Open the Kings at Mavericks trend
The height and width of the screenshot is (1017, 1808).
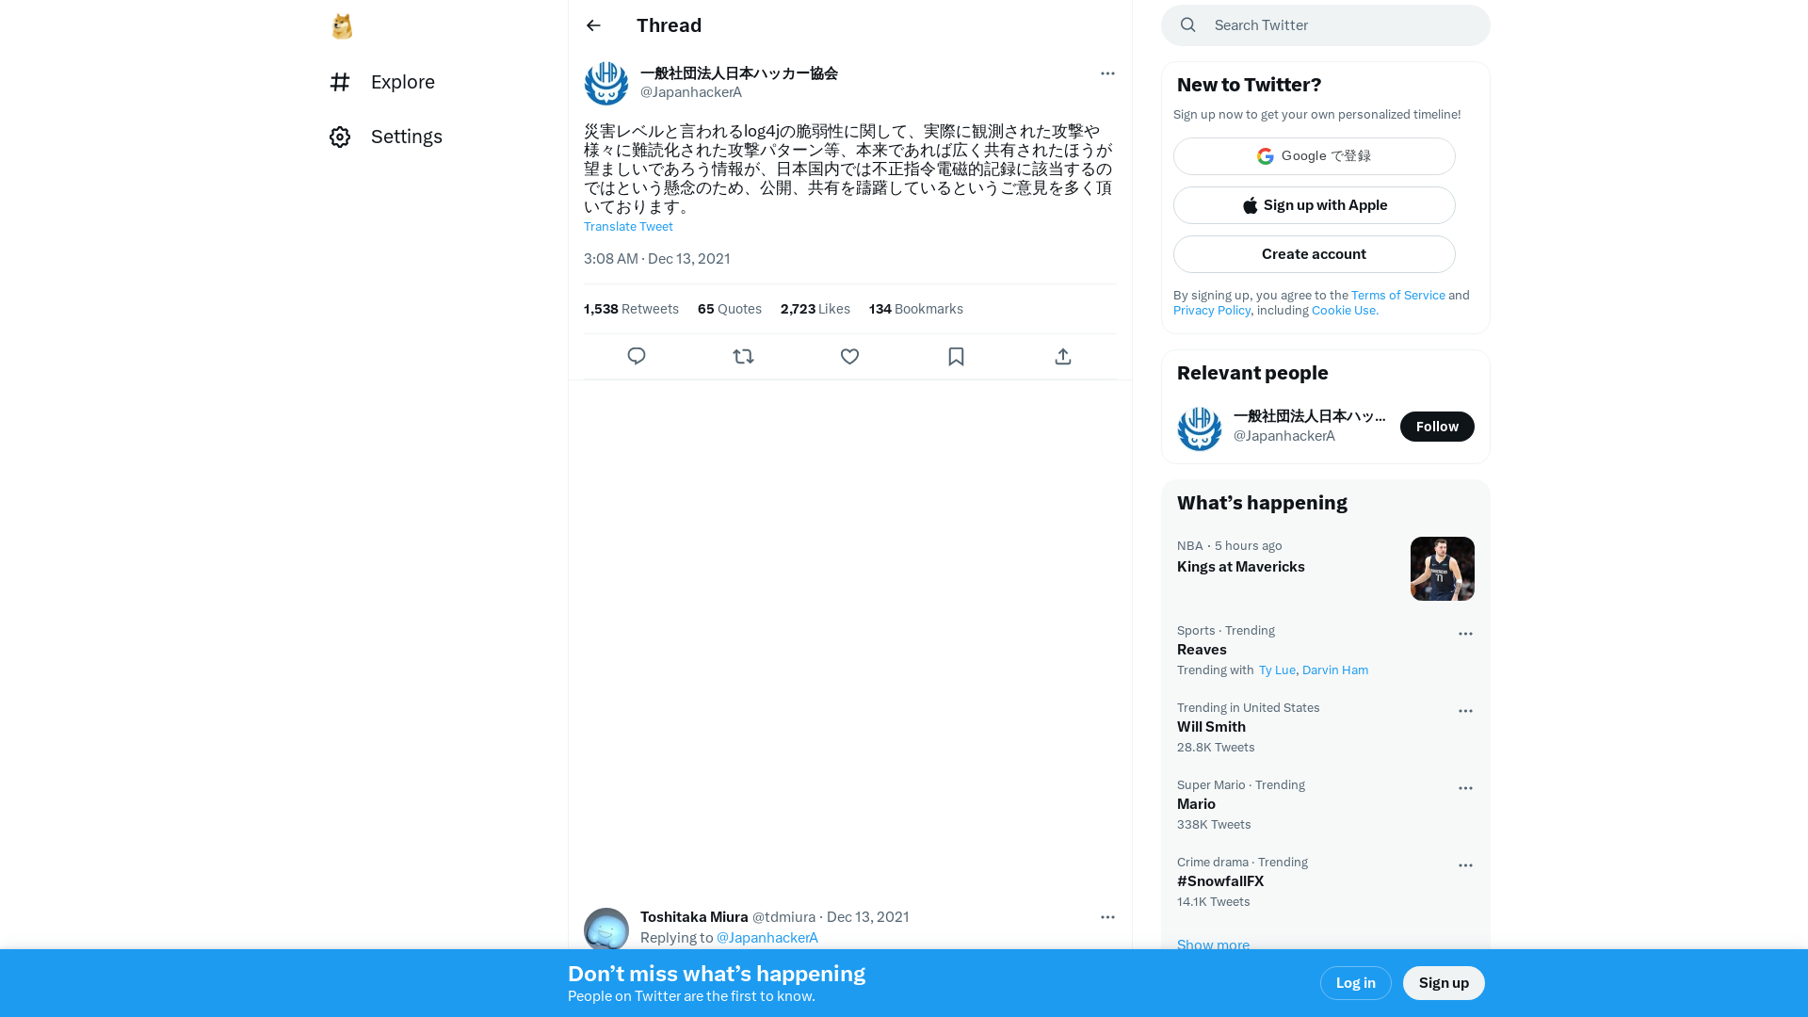tap(1241, 567)
